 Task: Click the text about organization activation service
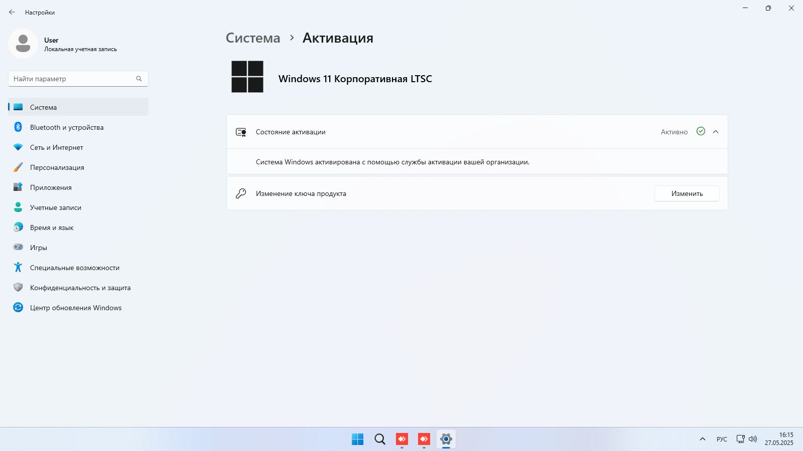pyautogui.click(x=392, y=162)
